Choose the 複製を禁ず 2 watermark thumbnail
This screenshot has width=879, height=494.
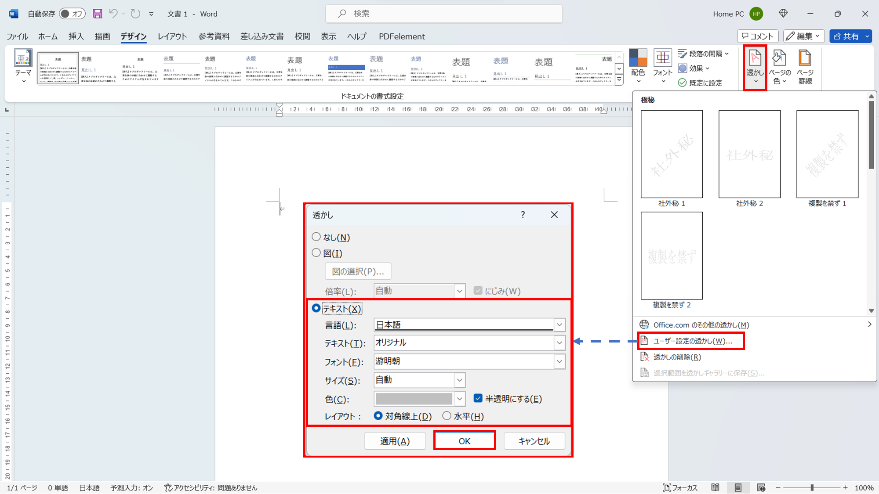click(x=672, y=256)
